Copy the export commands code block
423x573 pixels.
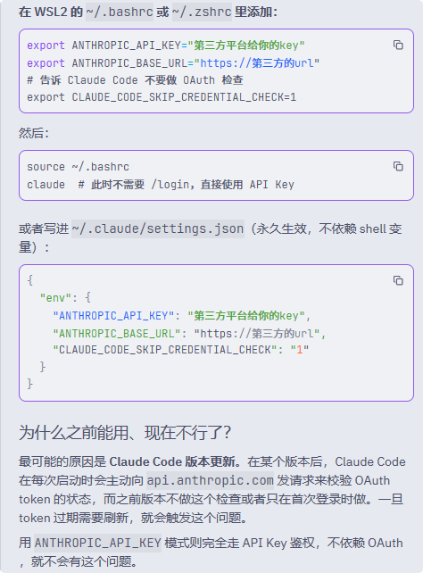click(x=398, y=45)
